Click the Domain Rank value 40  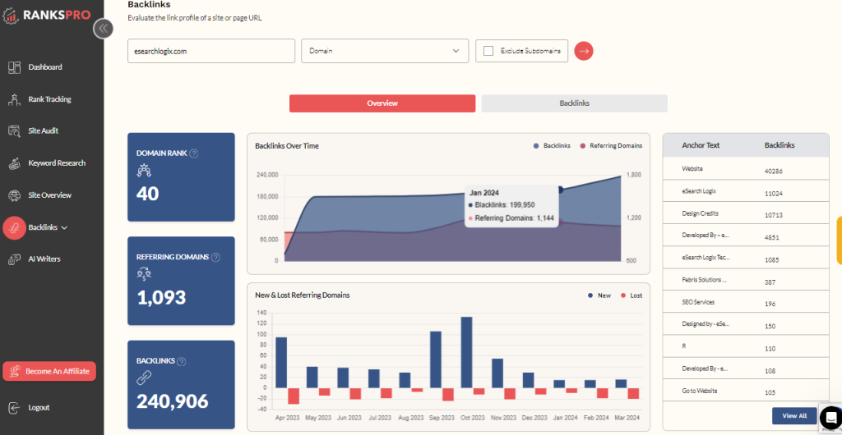[148, 194]
